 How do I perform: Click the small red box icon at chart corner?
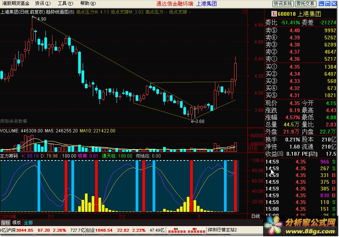click(245, 12)
